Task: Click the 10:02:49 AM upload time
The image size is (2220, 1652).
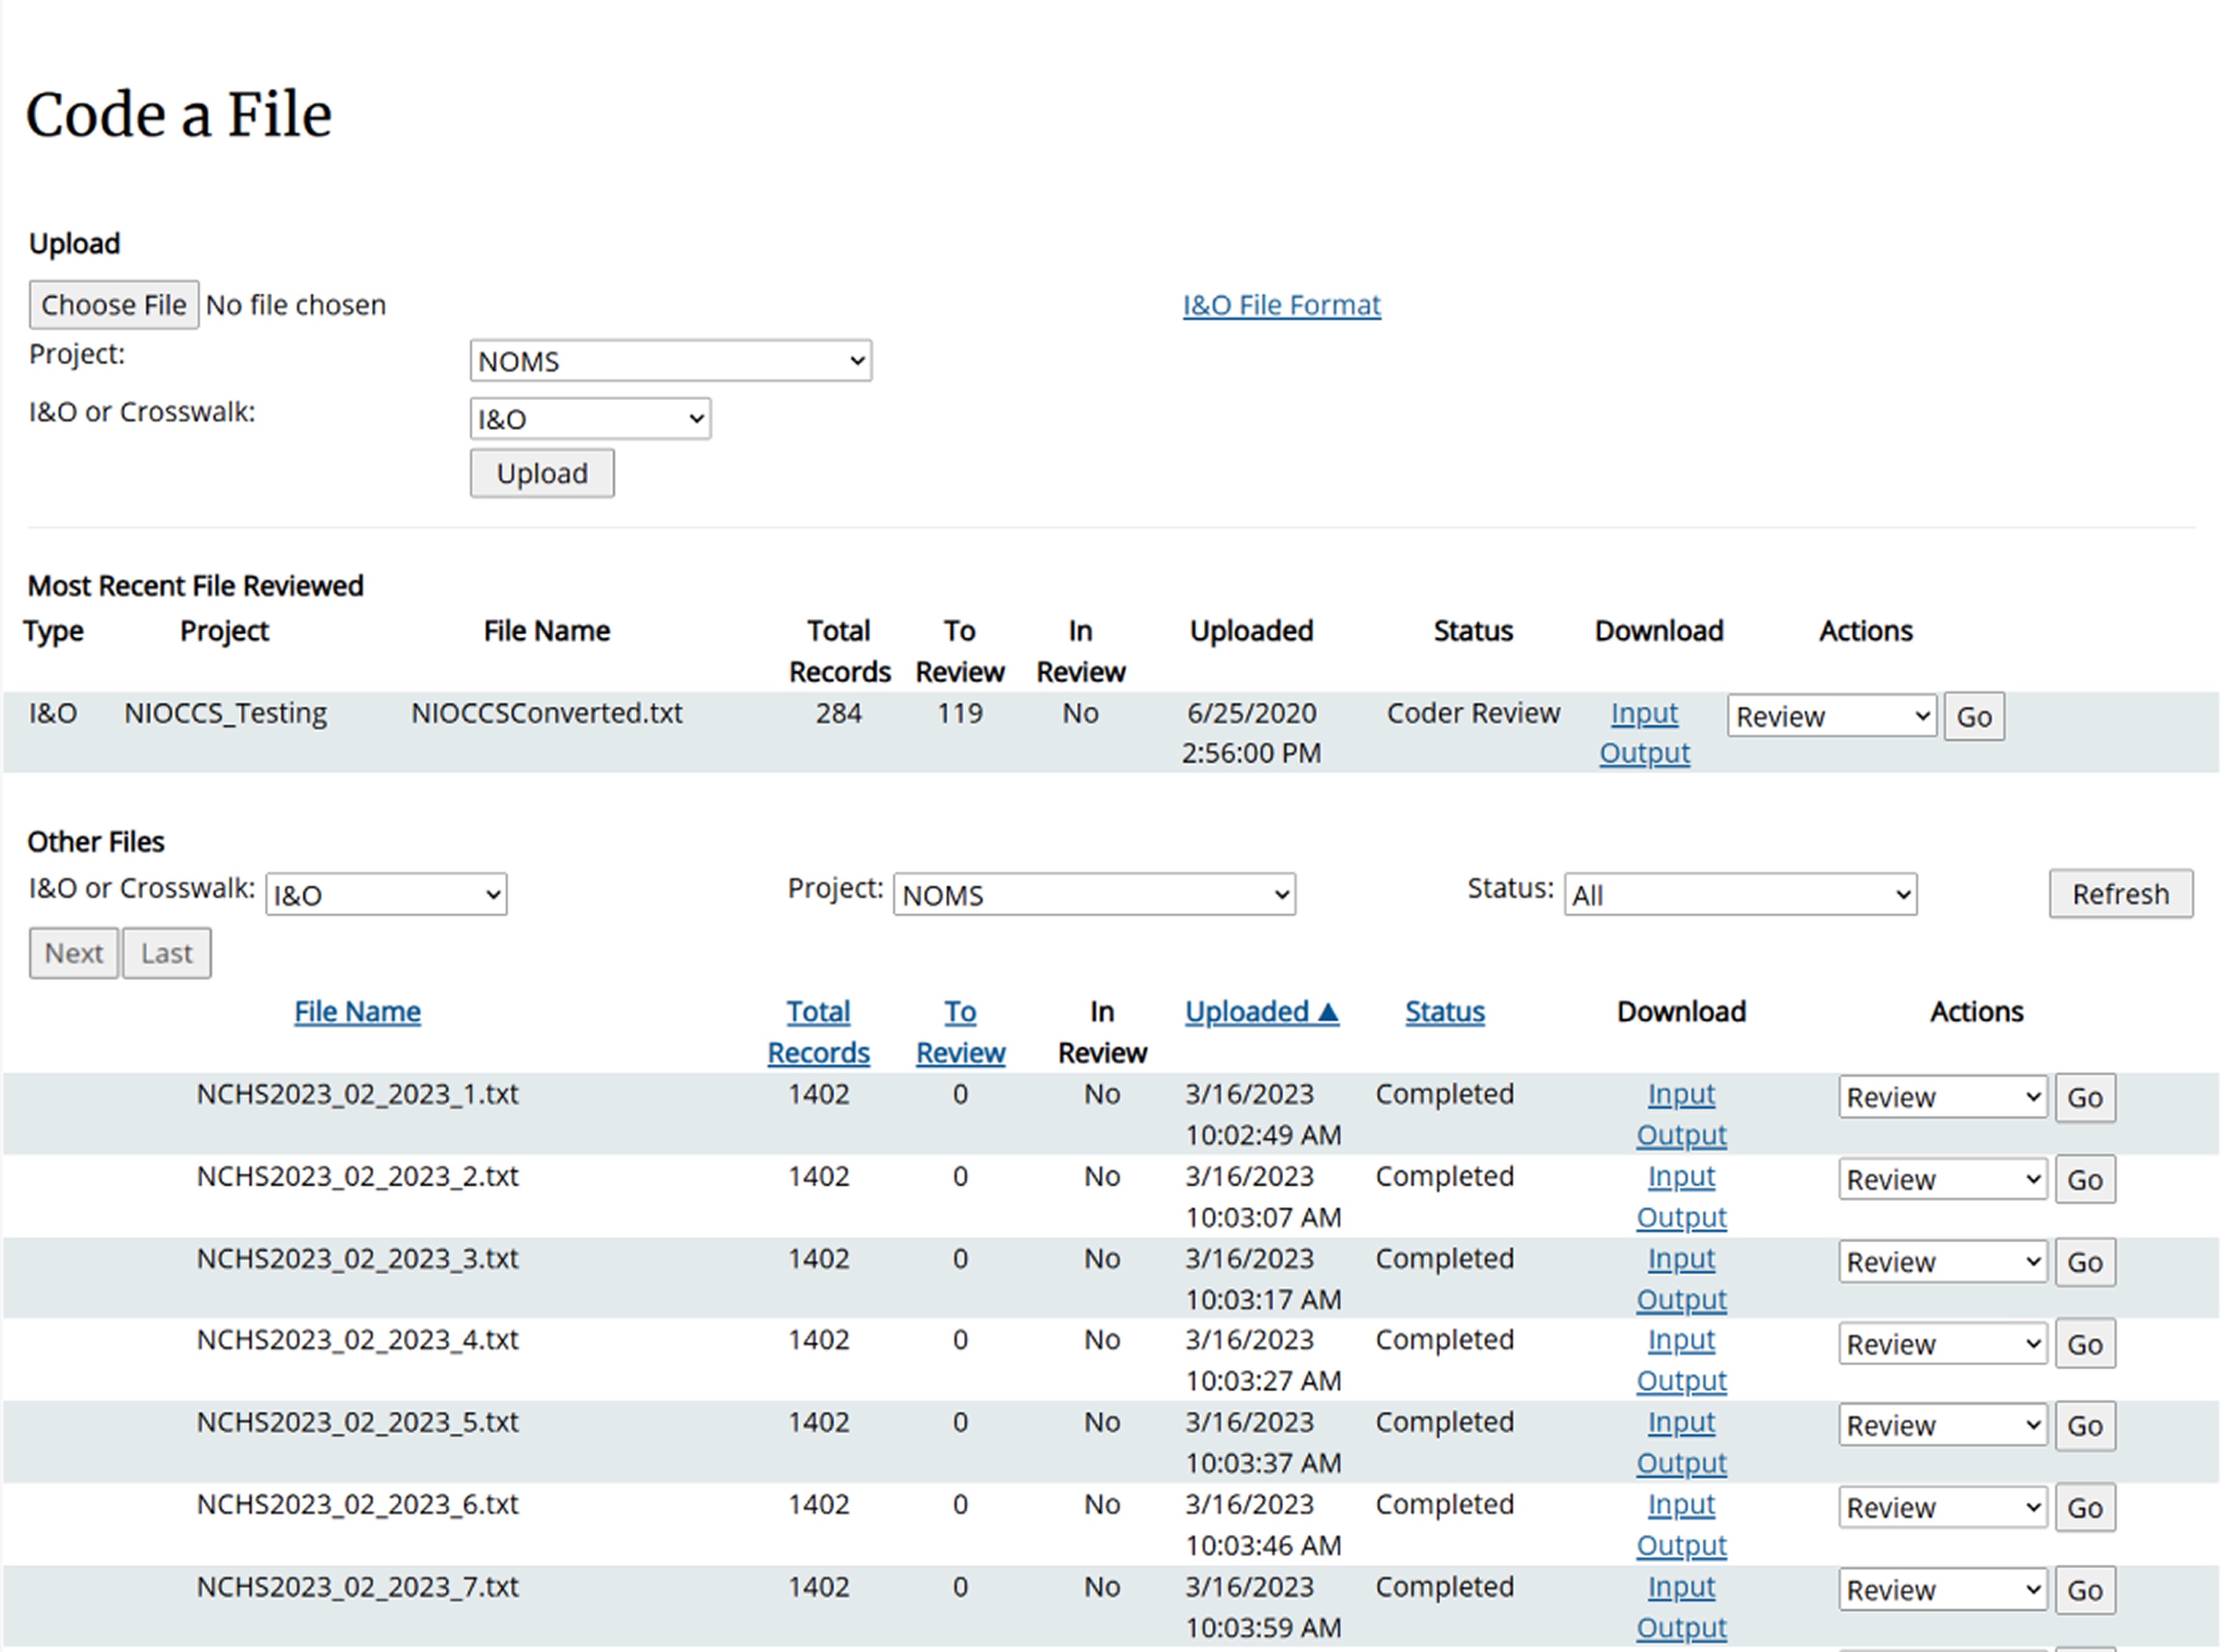Action: (1263, 1135)
